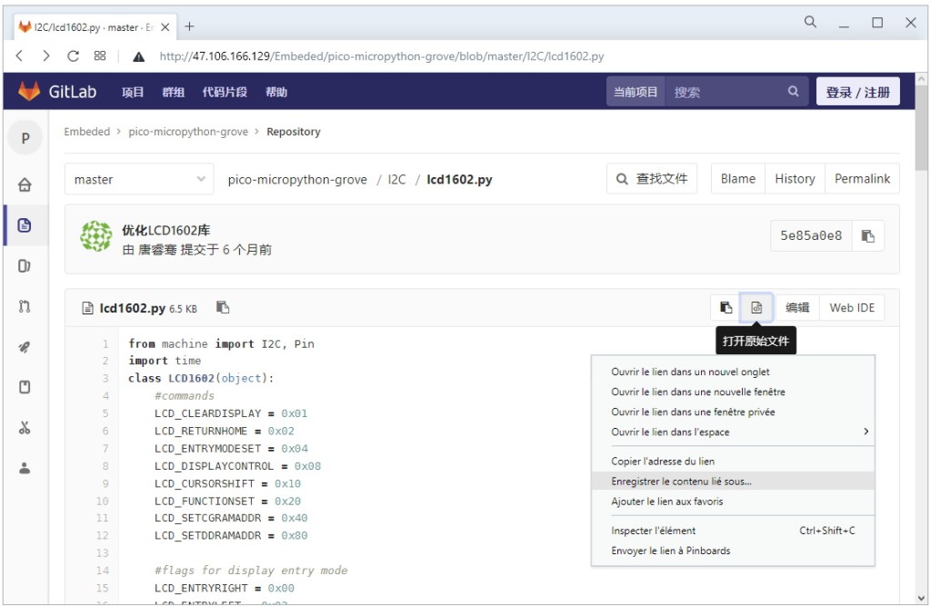Click the GitLab search input field

pos(727,92)
